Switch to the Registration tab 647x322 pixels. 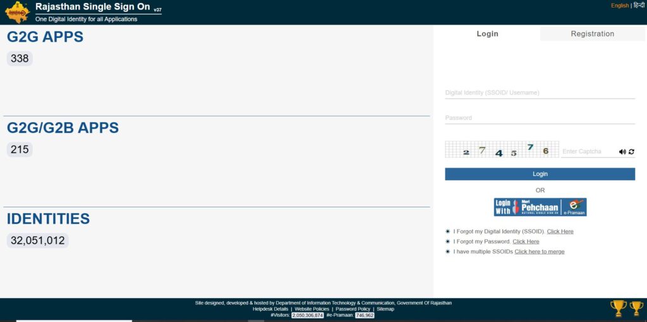[x=592, y=34]
